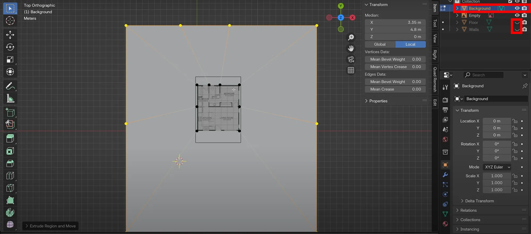Choose the Measure ruler tool

[x=10, y=99]
